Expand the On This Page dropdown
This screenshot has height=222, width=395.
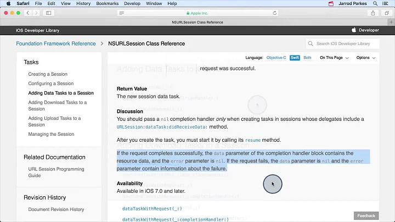pos(334,58)
